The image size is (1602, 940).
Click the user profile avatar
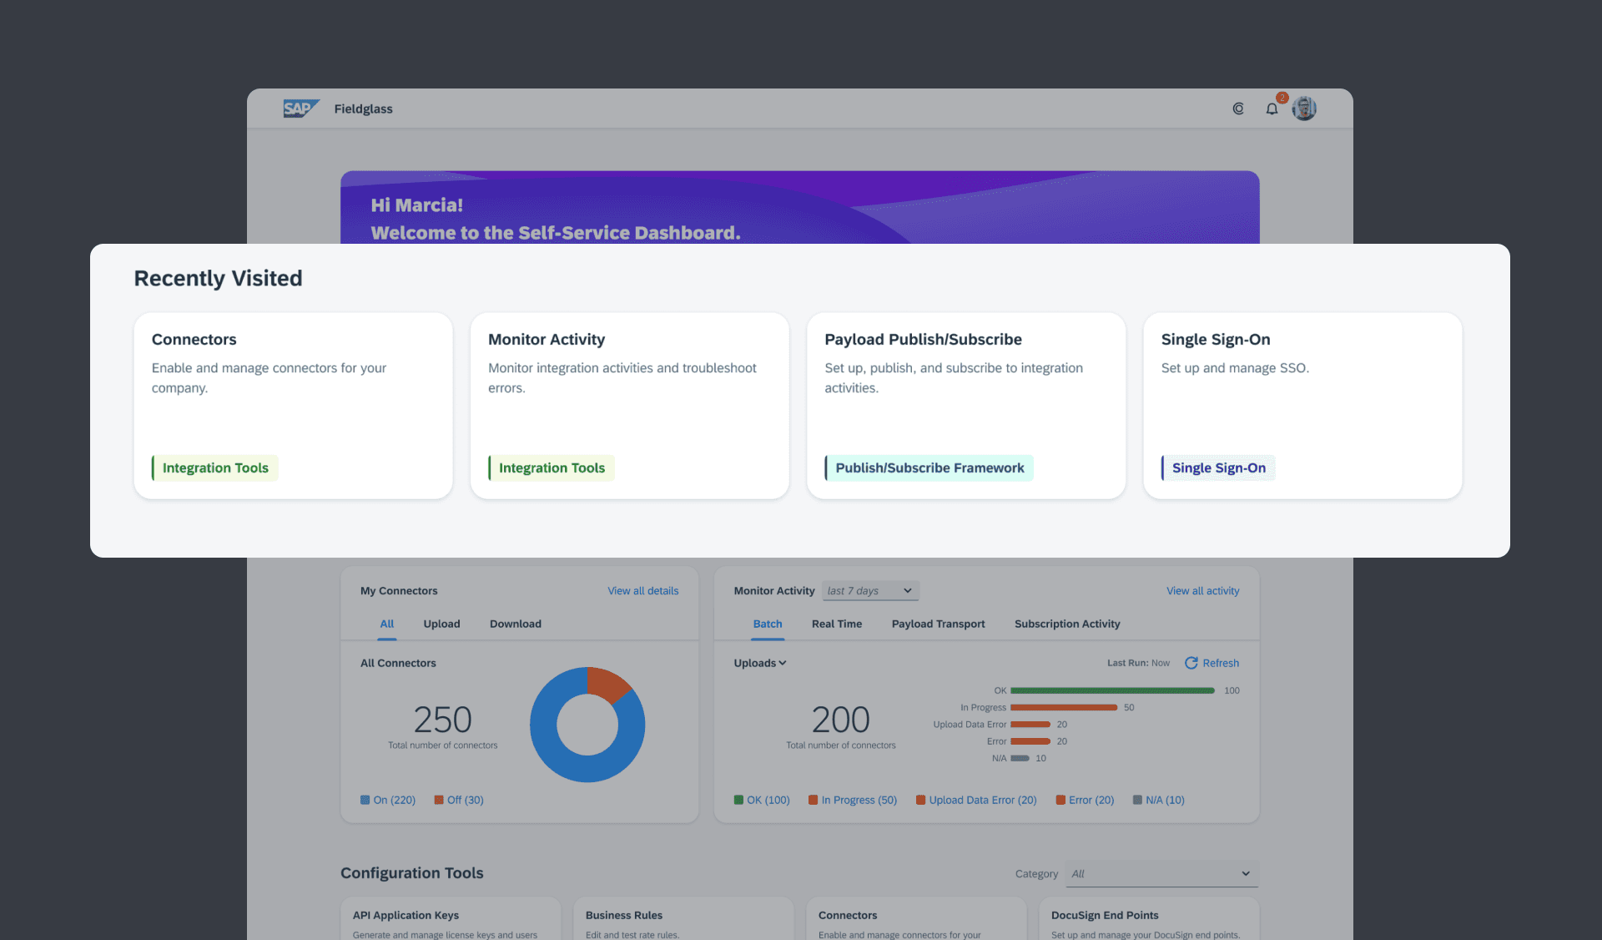1304,109
